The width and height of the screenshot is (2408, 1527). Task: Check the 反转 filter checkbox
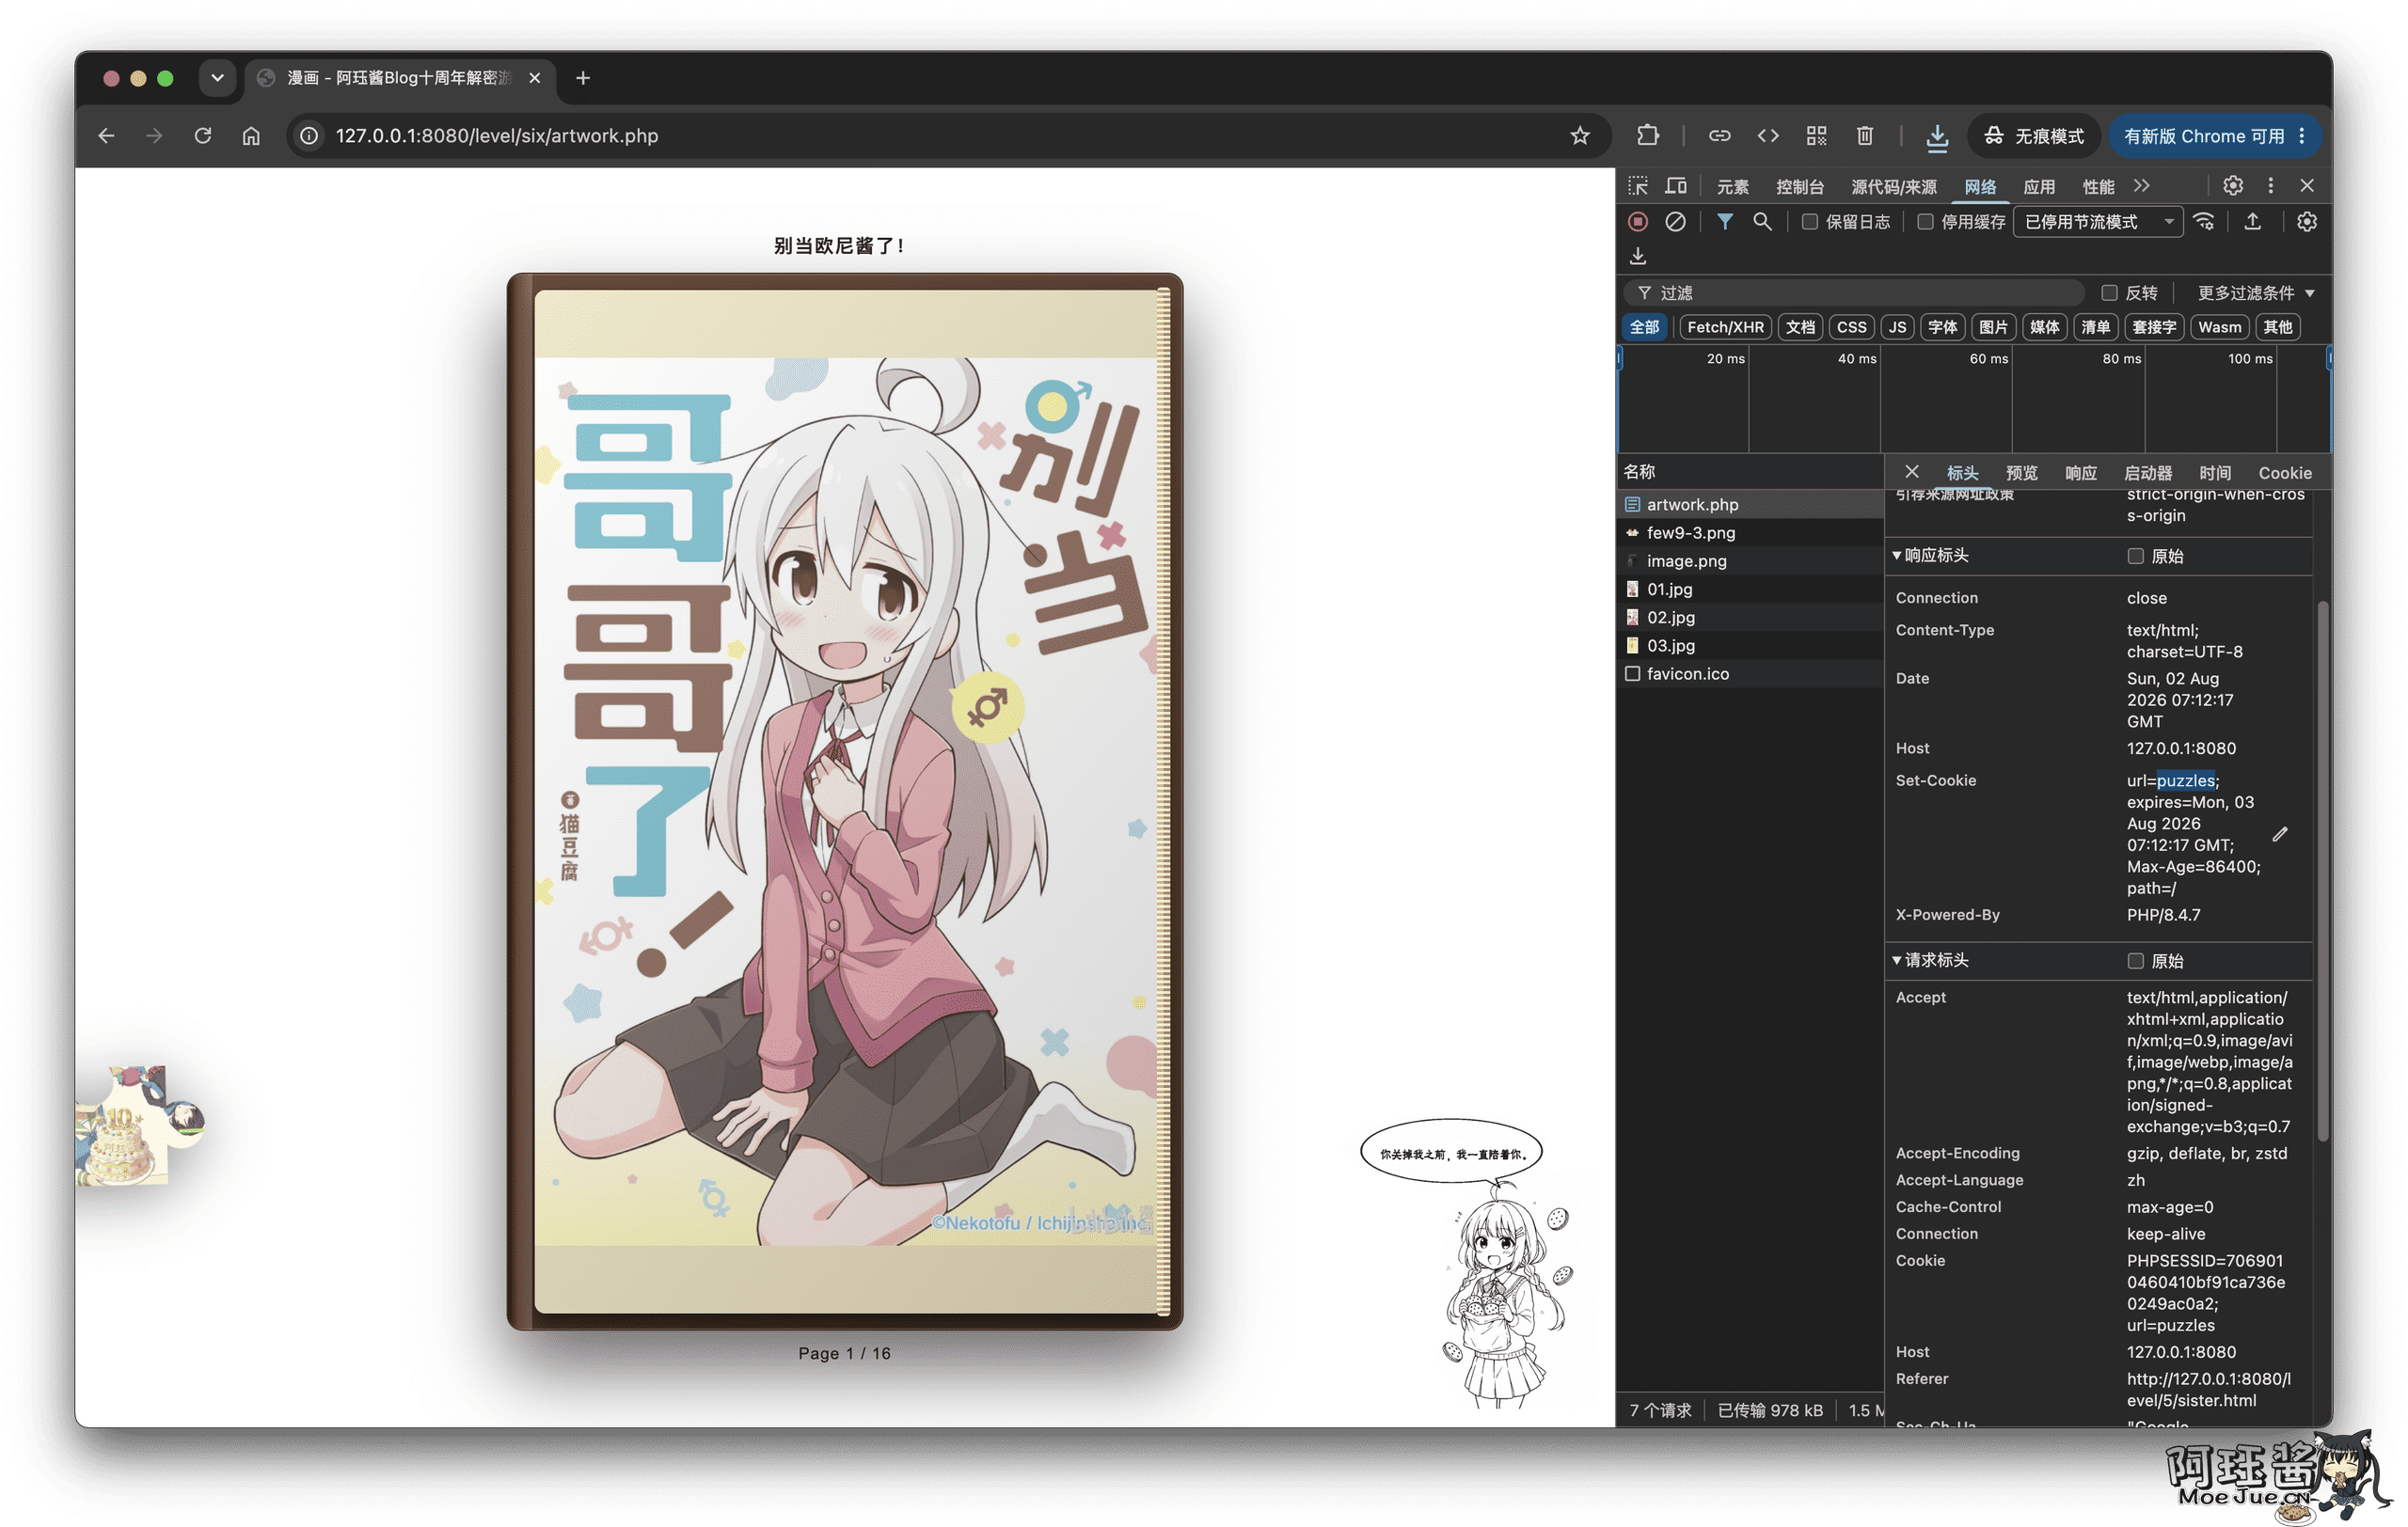click(2109, 292)
